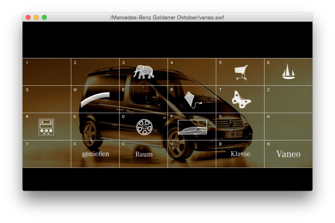335x223 pixels.
Task: Click the grid label C
Action: 123,144
